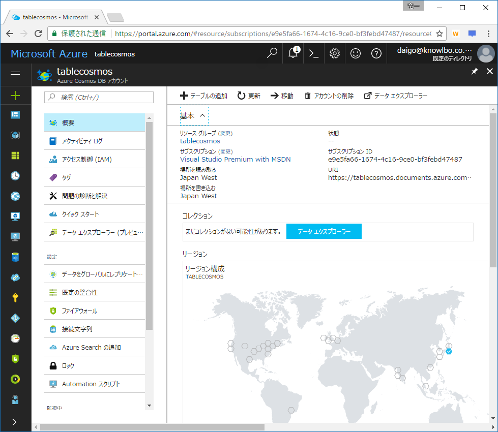This screenshot has width=498, height=432.
Task: Open データ エクスプローラー from the toolbar
Action: pos(396,96)
